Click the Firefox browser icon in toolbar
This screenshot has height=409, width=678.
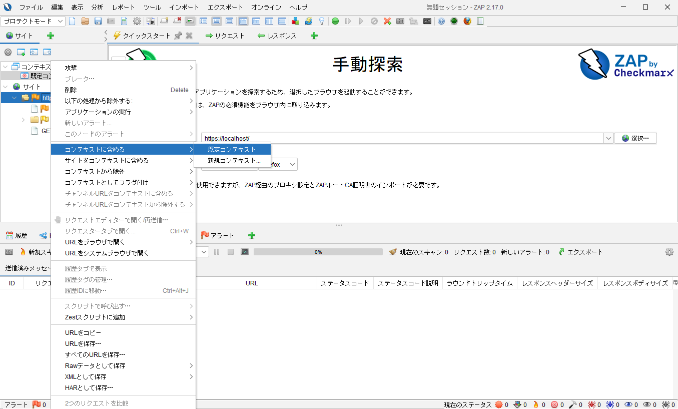[x=467, y=21]
